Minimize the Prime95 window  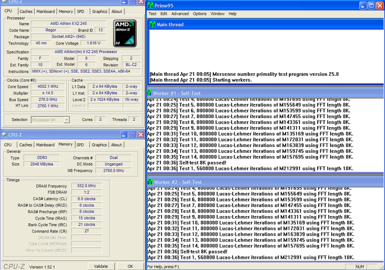(363, 6)
